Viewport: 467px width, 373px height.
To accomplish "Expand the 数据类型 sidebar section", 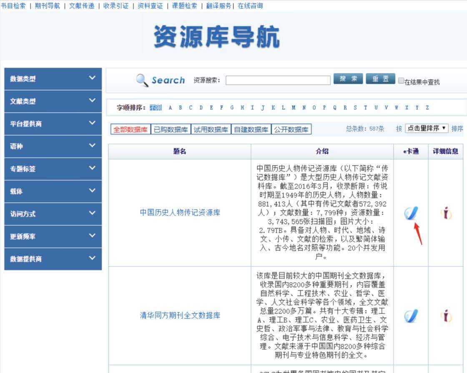I will [53, 79].
